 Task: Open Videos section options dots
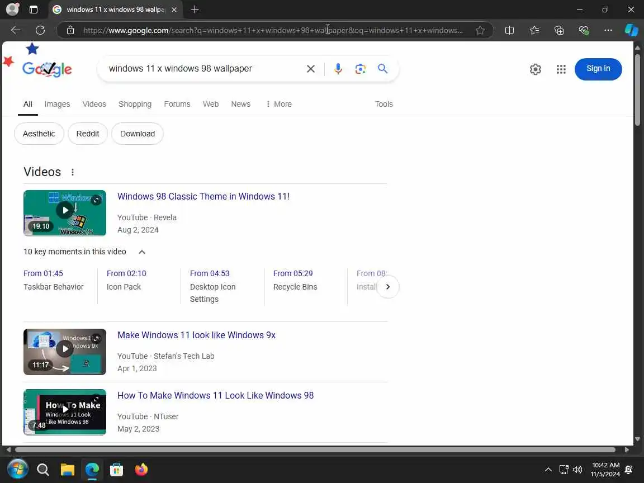pos(73,172)
